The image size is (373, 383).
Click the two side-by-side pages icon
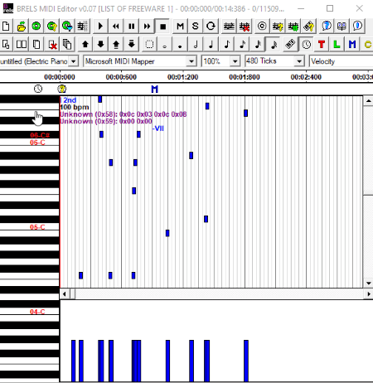[x=22, y=44]
